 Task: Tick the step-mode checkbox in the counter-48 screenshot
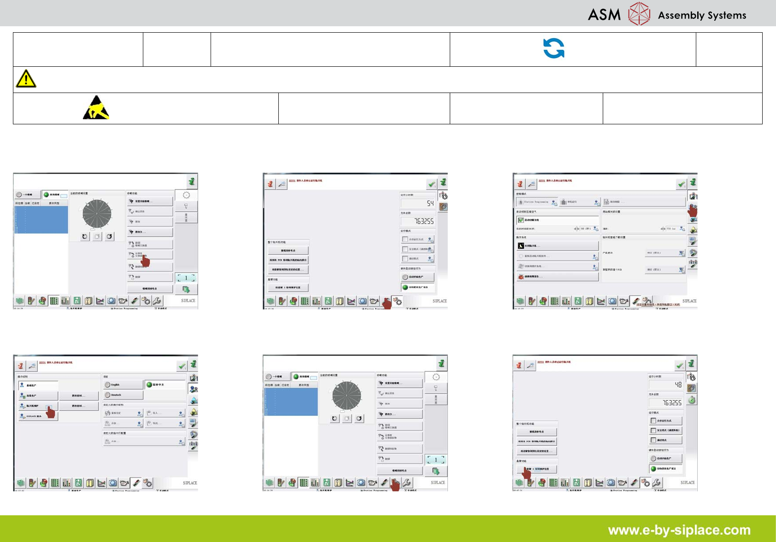tap(653, 421)
